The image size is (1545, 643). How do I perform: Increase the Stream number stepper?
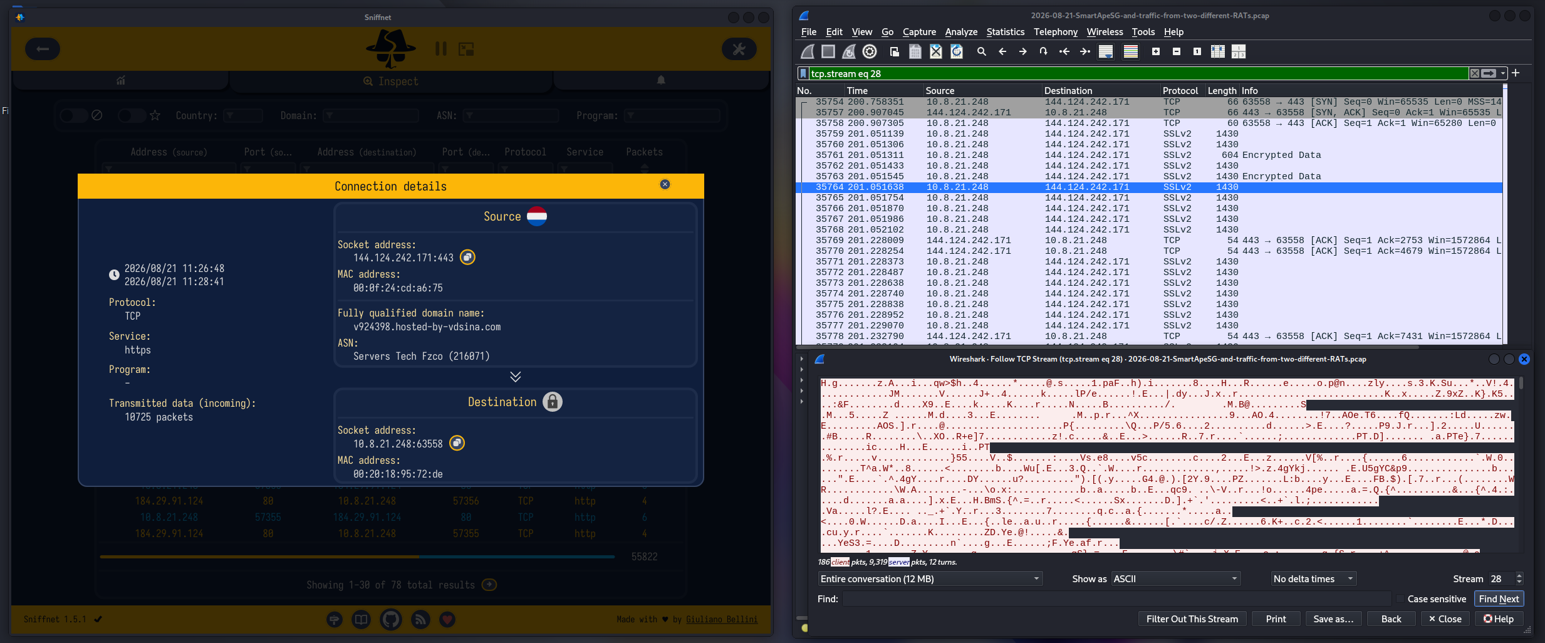pyautogui.click(x=1519, y=575)
